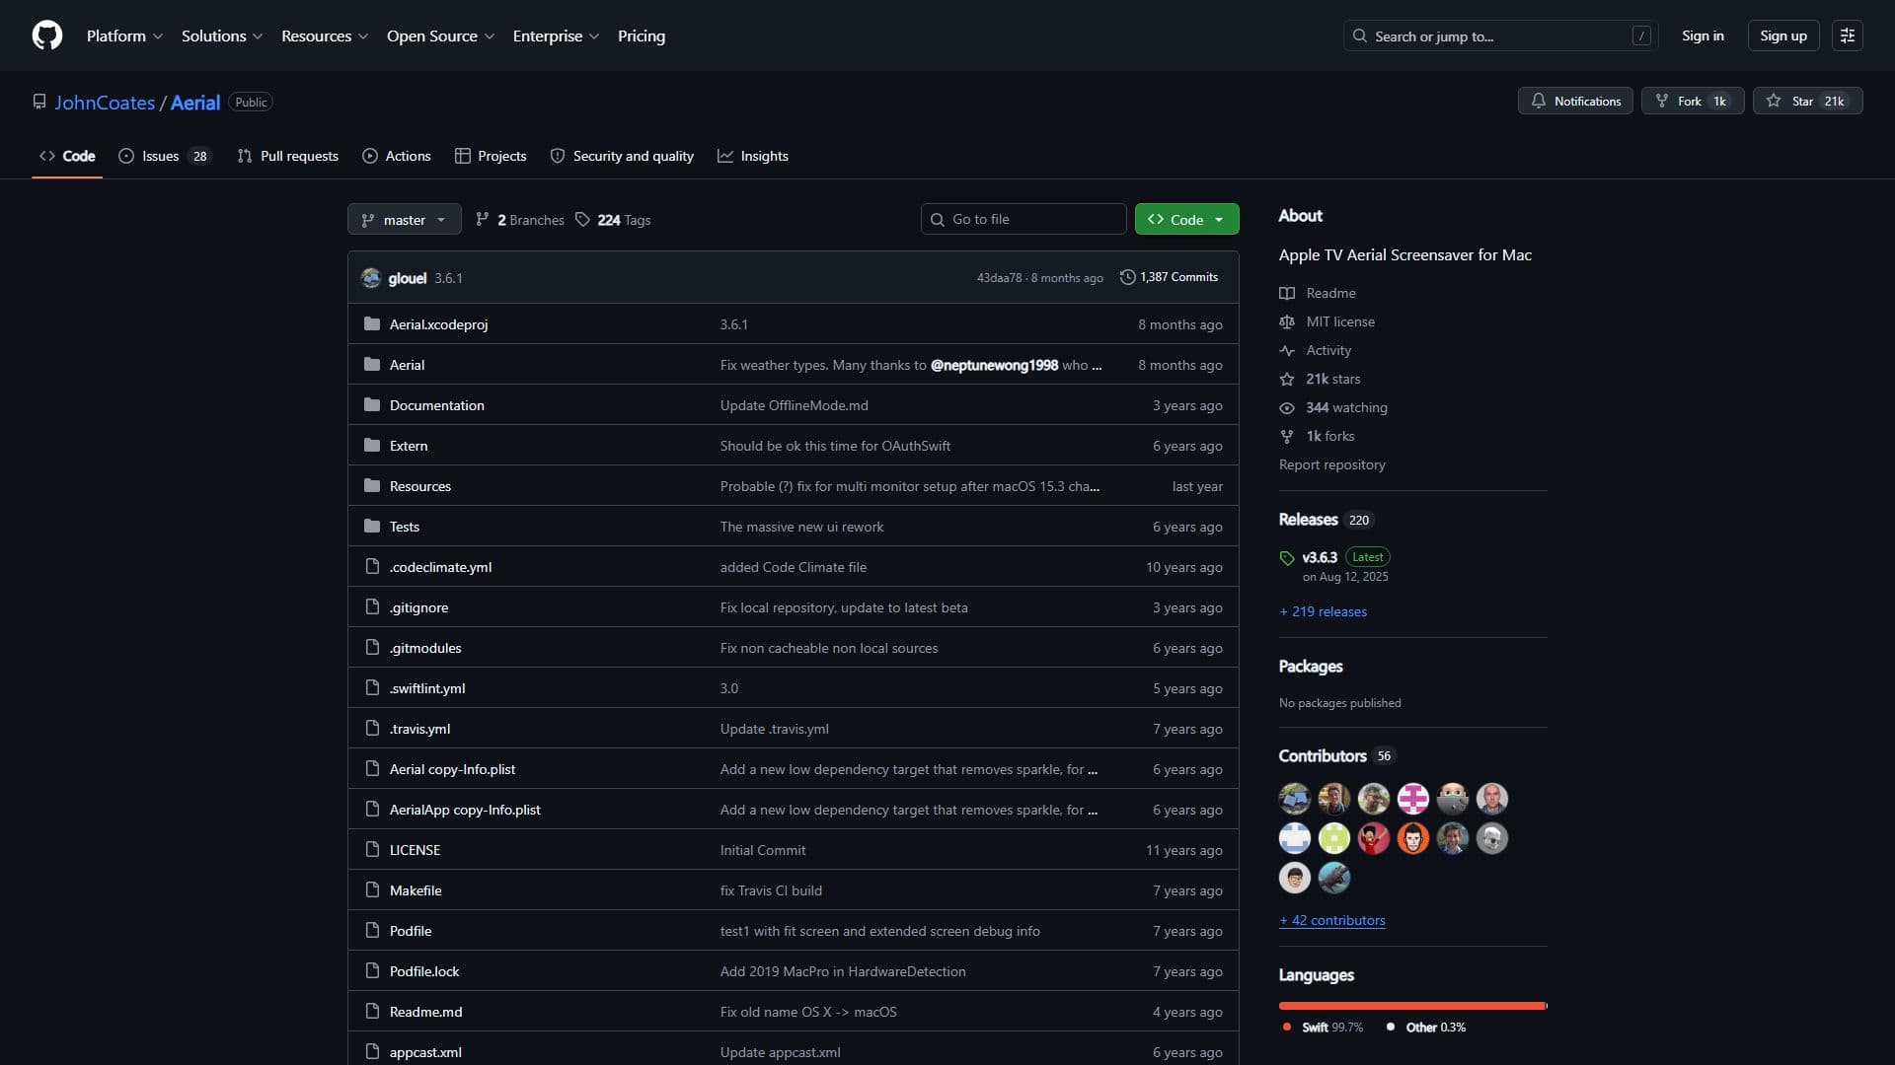Click the stars icon beside 21k stars

[1287, 379]
